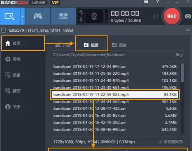Click the video info text 1728x1080, 30fps
192x151 pixels.
pos(95,142)
